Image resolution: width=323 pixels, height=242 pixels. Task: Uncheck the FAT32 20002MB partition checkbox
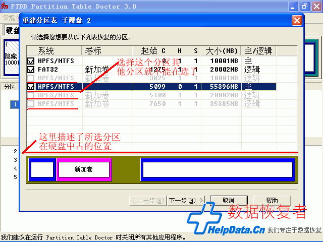(31, 70)
